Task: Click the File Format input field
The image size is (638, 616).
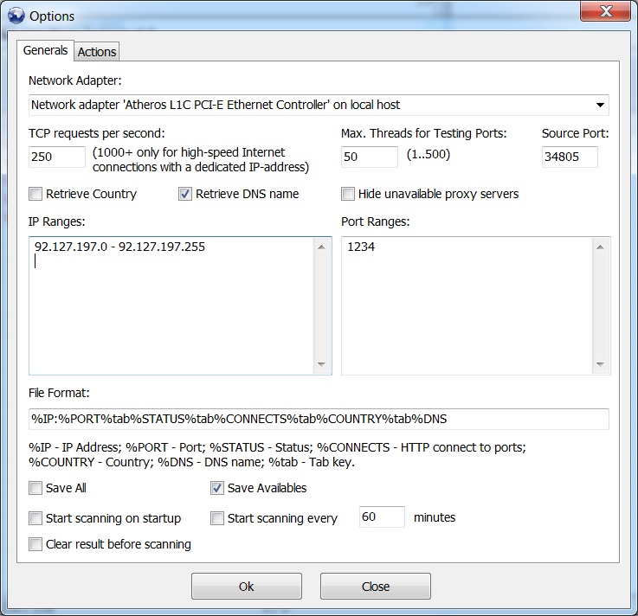Action: [319, 420]
